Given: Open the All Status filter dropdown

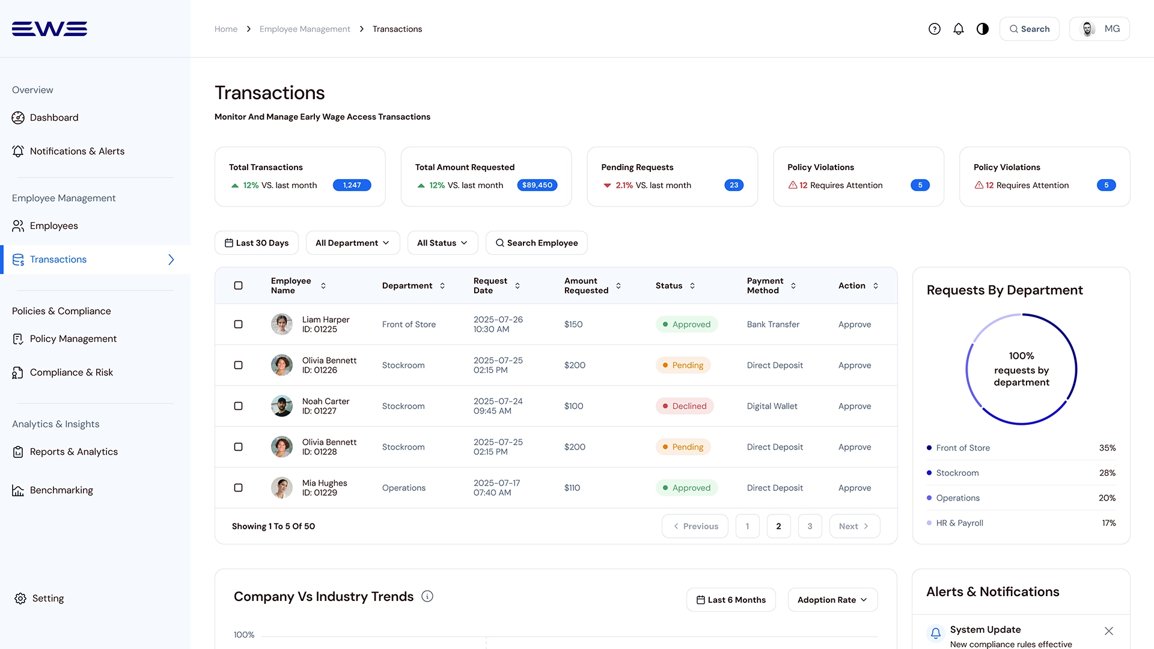Looking at the screenshot, I should [442, 243].
